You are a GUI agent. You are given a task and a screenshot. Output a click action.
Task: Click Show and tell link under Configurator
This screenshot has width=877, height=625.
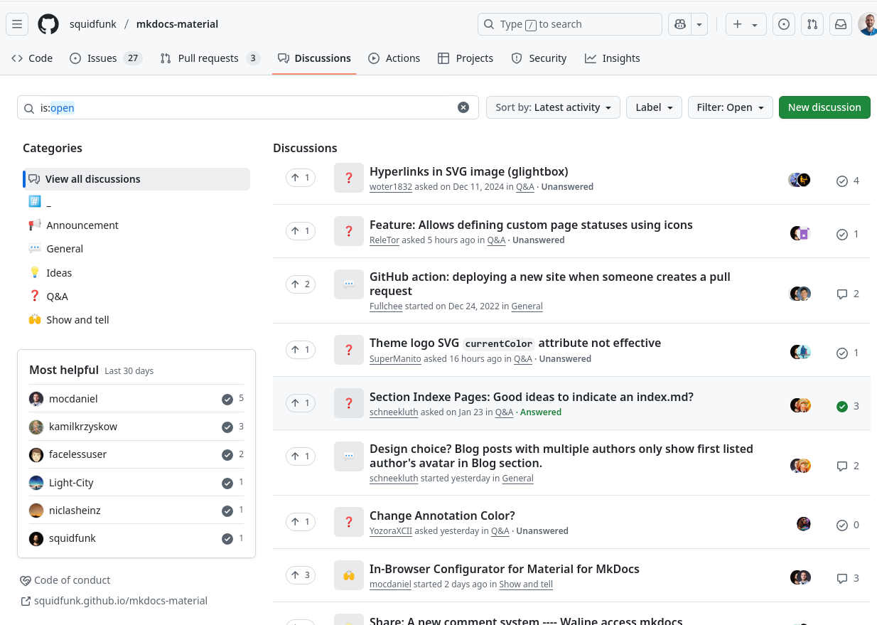pos(526,584)
